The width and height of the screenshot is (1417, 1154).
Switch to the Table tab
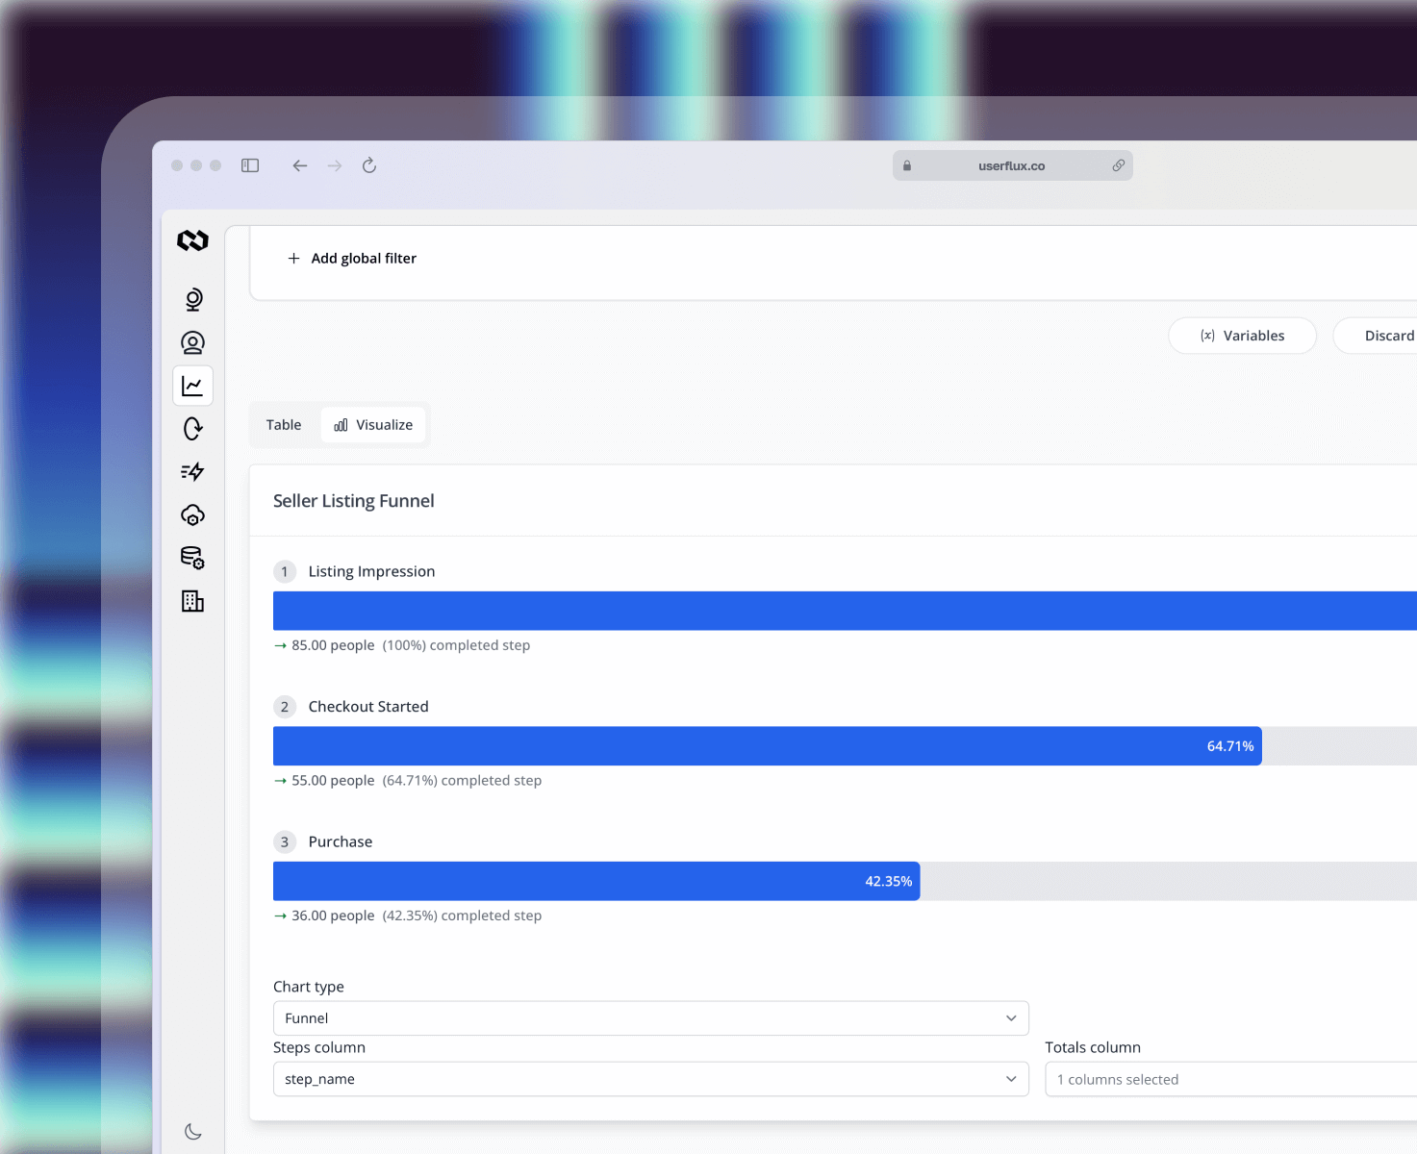tap(284, 424)
